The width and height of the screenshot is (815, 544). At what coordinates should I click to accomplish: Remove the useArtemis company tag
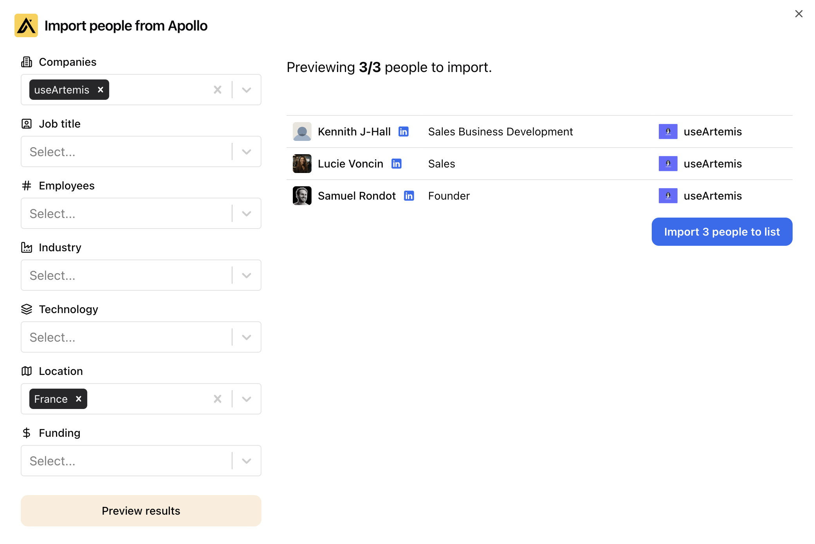click(x=101, y=90)
